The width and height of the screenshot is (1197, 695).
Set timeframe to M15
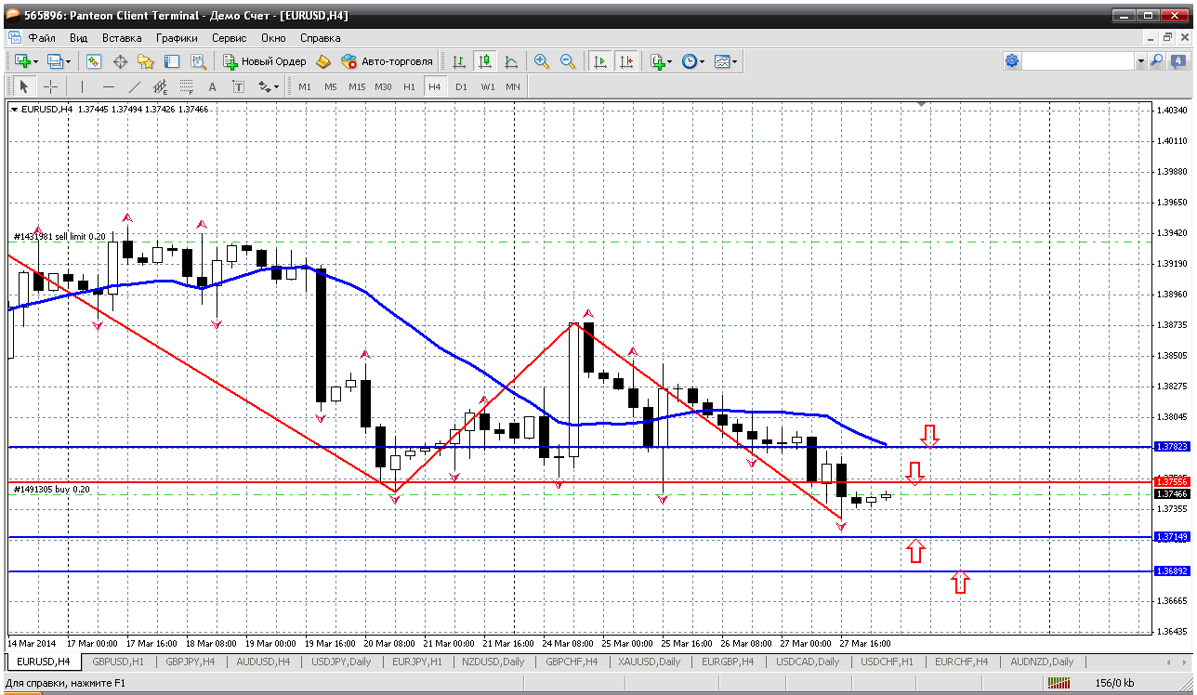coord(357,86)
